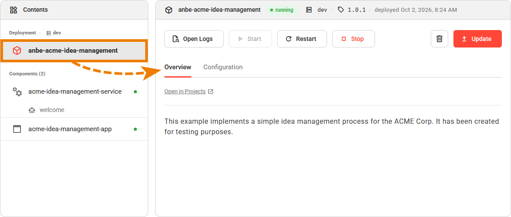Click the header cube icon

(168, 10)
